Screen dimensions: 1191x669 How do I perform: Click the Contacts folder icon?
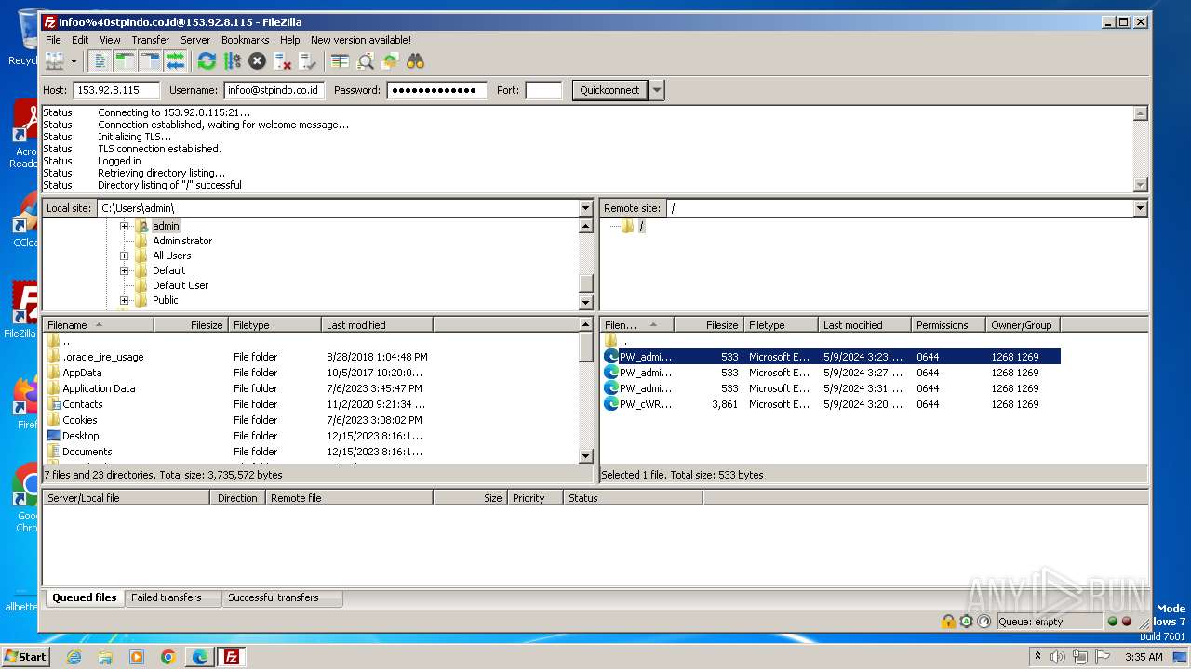click(x=54, y=404)
